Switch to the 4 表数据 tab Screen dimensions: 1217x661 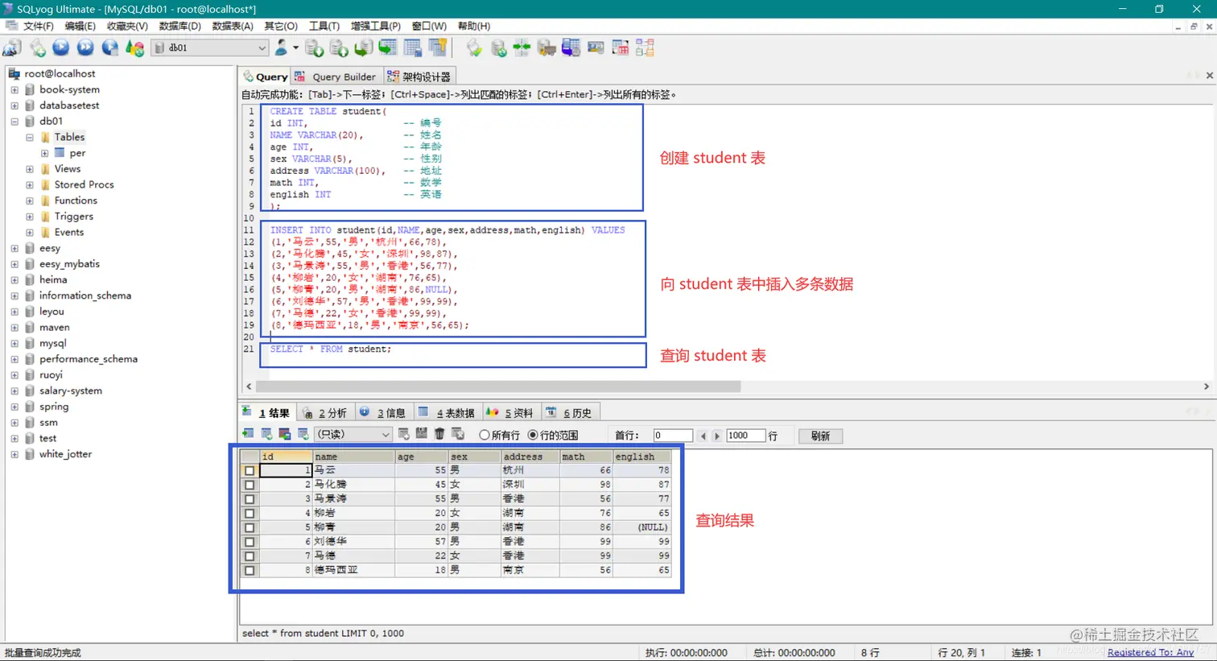(x=447, y=413)
